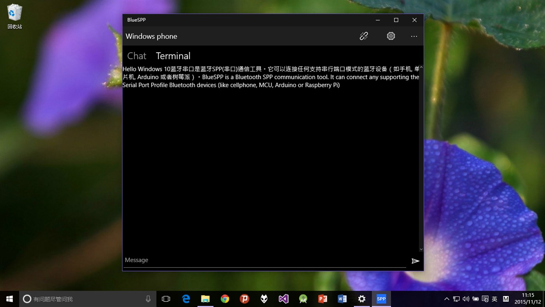This screenshot has height=307, width=545.
Task: Click the speaker icon in the system tray
Action: 466,299
